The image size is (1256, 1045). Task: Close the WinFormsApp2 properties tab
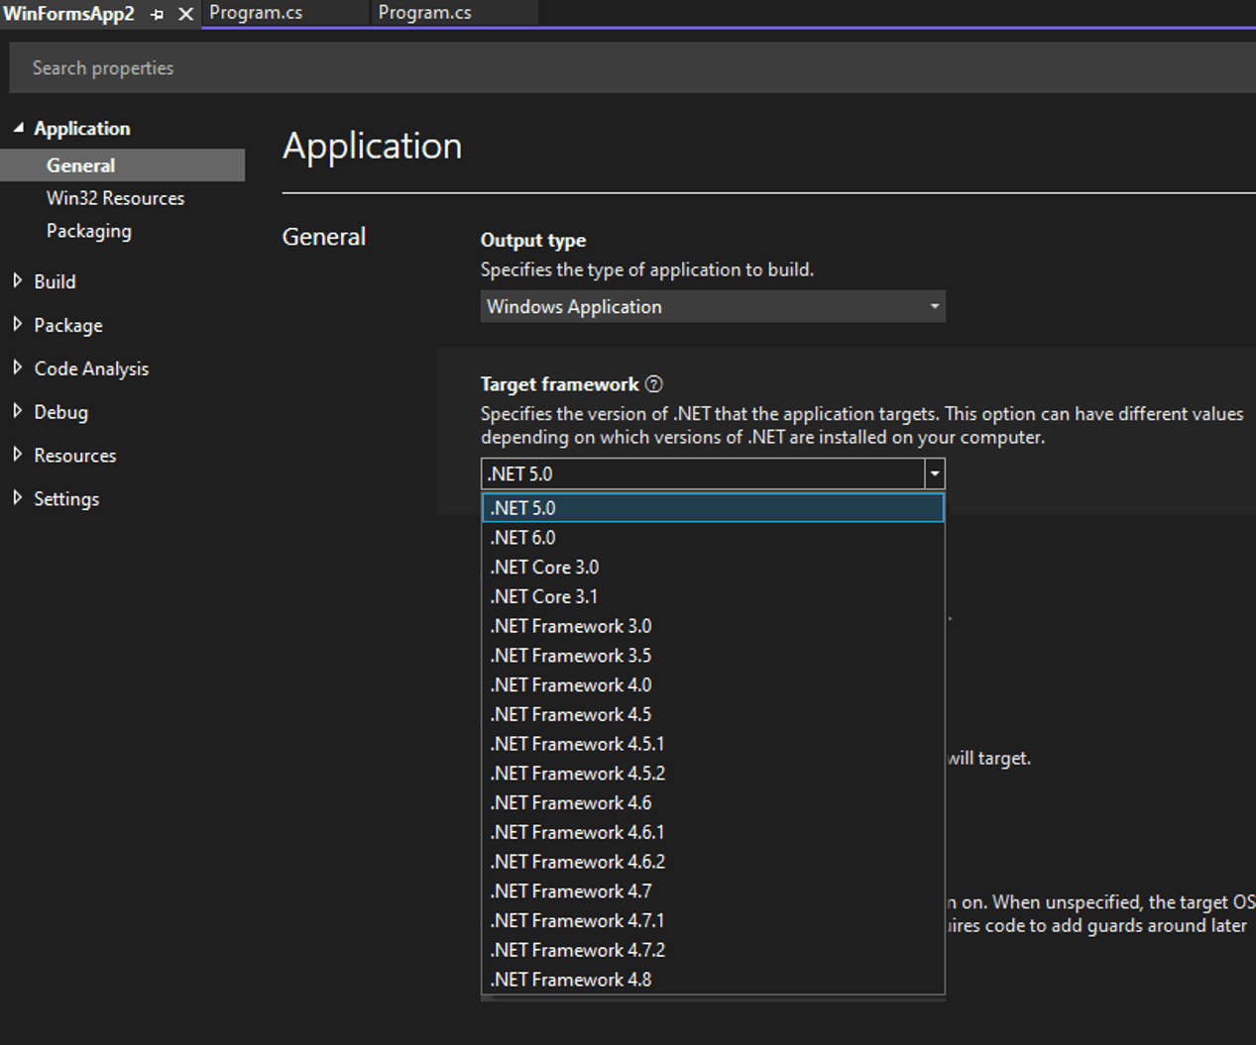(184, 15)
